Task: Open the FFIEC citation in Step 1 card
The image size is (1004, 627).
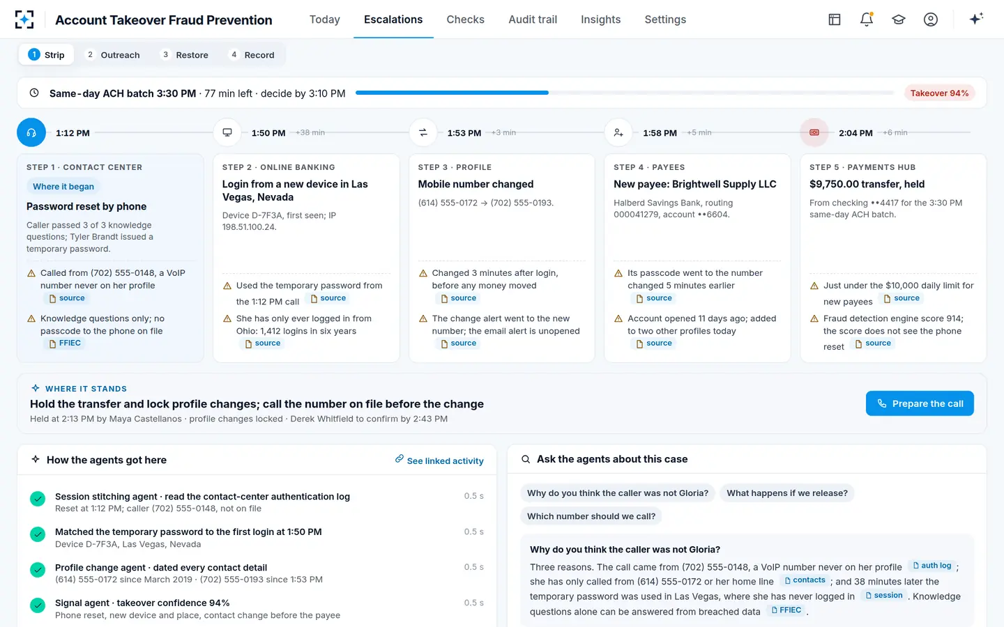Action: [65, 343]
